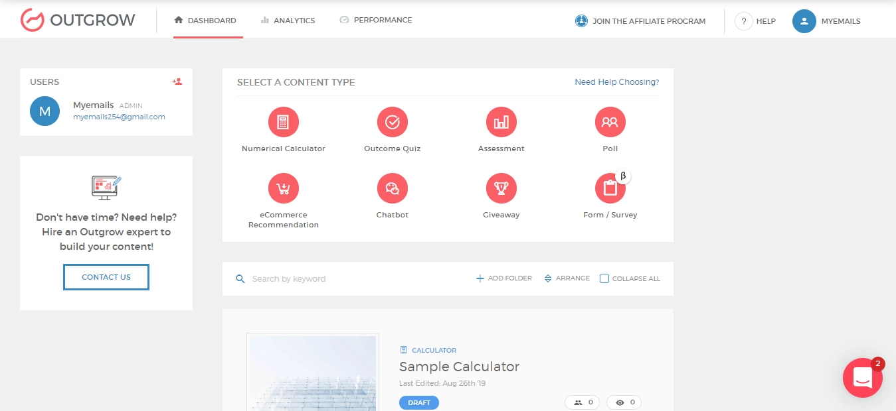896x411 pixels.
Task: Switch to the Analytics tab
Action: coord(288,21)
